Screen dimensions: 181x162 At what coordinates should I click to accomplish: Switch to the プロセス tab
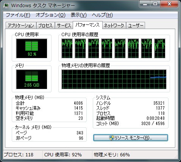tap(45, 26)
